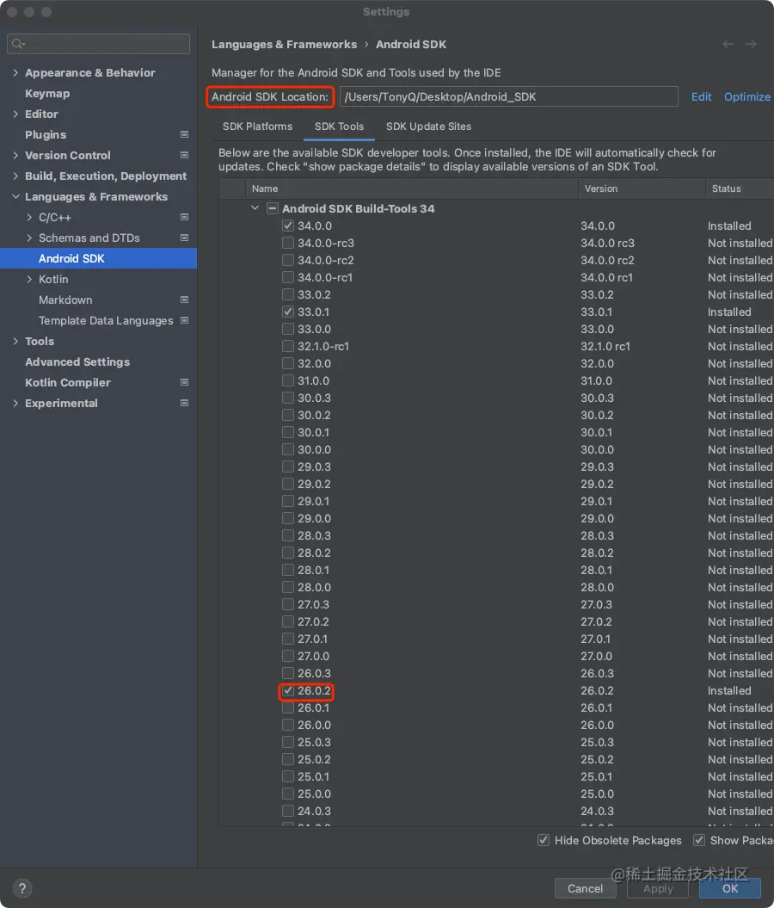Expand the Experimental section

[15, 403]
